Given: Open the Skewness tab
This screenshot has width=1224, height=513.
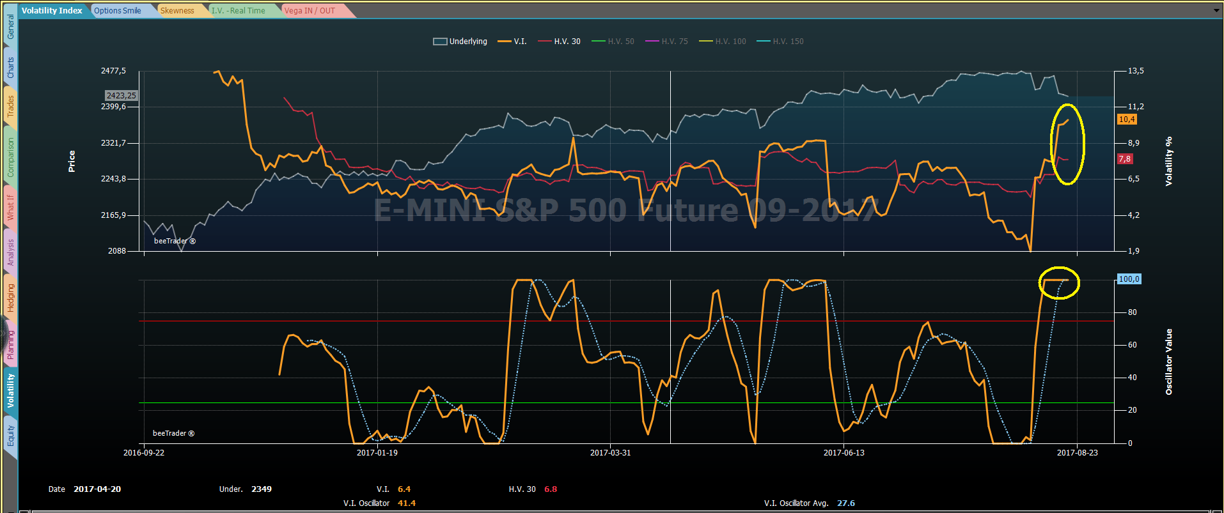Looking at the screenshot, I should tap(178, 11).
